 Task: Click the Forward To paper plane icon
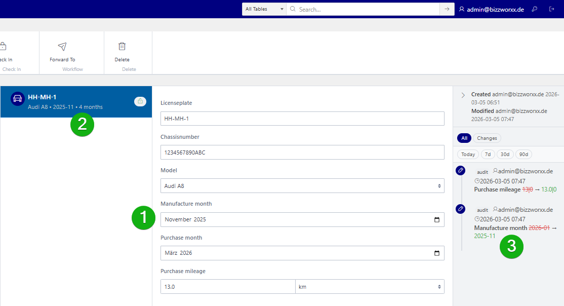(x=62, y=47)
